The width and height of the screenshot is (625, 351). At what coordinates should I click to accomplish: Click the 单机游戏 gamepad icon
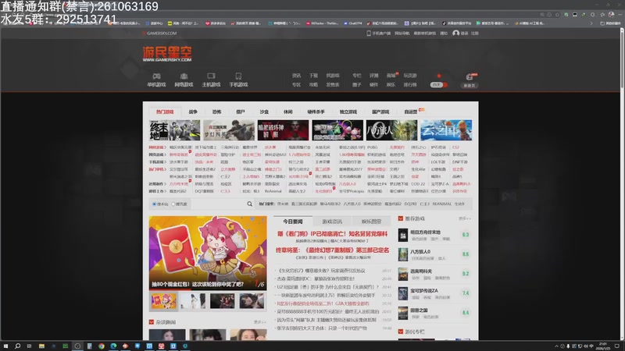[156, 76]
